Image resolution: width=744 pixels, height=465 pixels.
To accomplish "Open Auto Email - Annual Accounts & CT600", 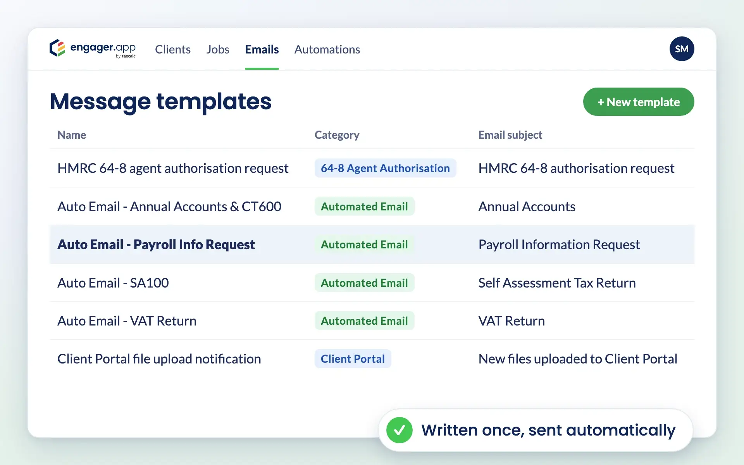I will [x=169, y=207].
